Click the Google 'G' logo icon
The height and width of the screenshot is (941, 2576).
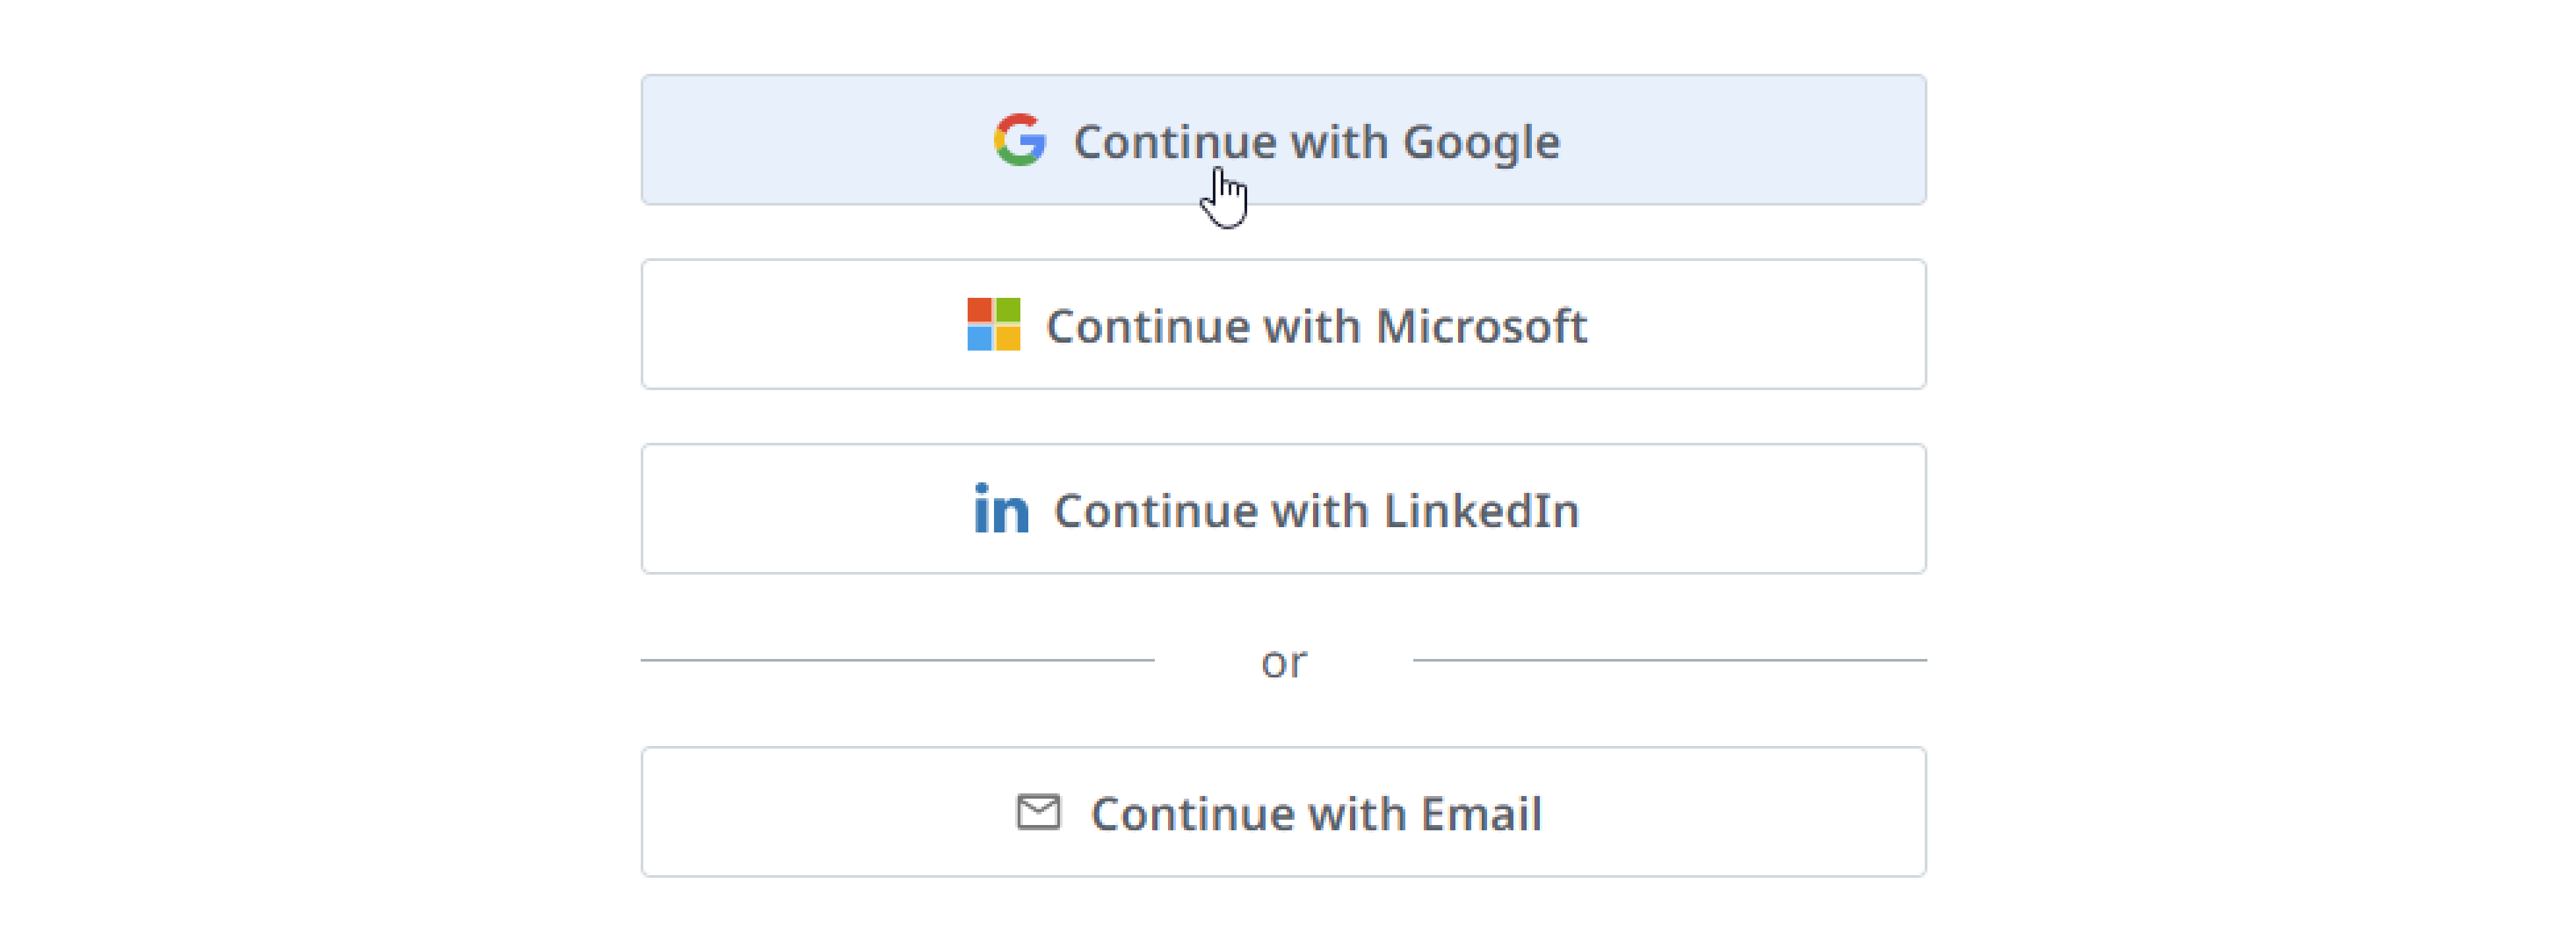point(1019,140)
